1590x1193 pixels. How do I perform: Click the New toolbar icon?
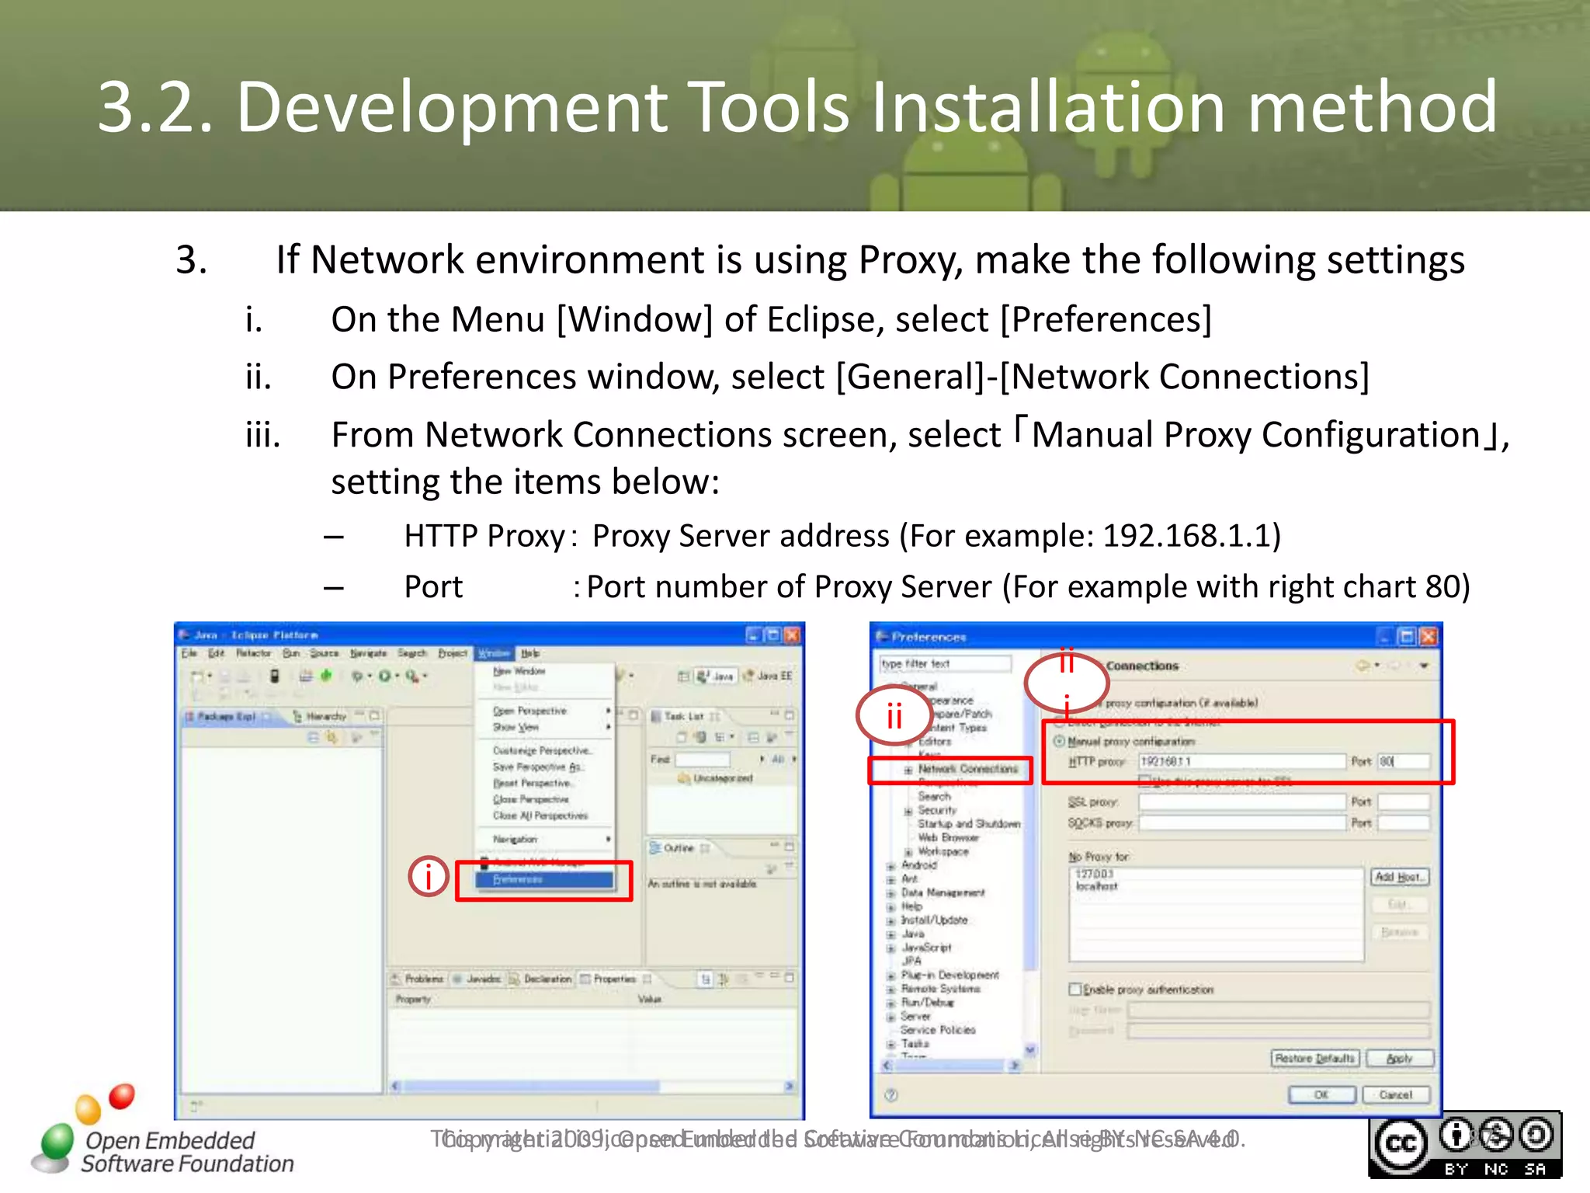pos(197,676)
